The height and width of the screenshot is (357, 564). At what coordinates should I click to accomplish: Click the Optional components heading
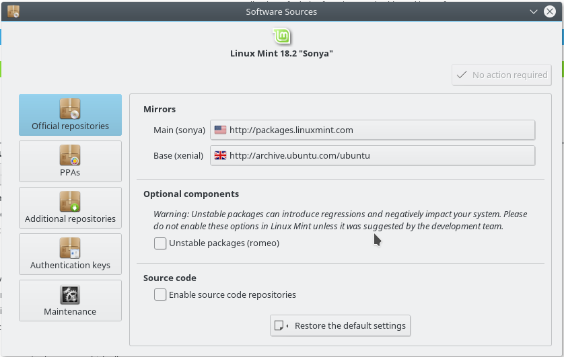point(191,194)
